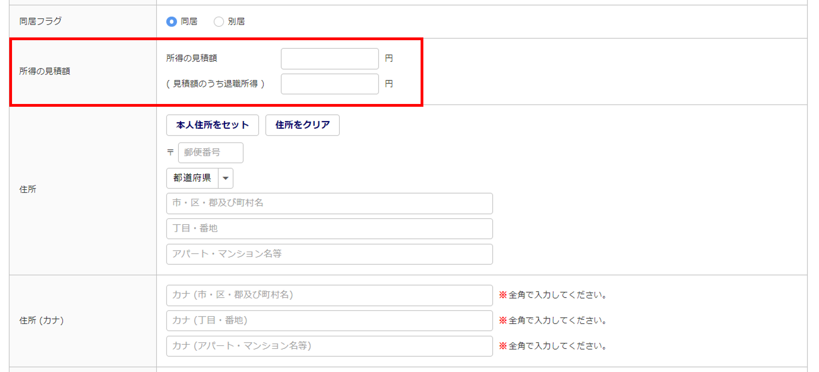The height and width of the screenshot is (372, 819).
Task: Click the 〒 postal mark symbol
Action: tap(171, 152)
